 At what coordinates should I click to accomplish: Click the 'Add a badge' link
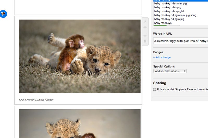click(x=162, y=58)
